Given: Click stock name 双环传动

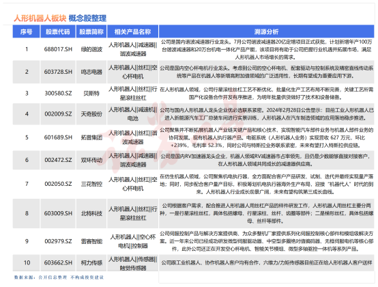Looking at the screenshot, I should click(x=91, y=160).
